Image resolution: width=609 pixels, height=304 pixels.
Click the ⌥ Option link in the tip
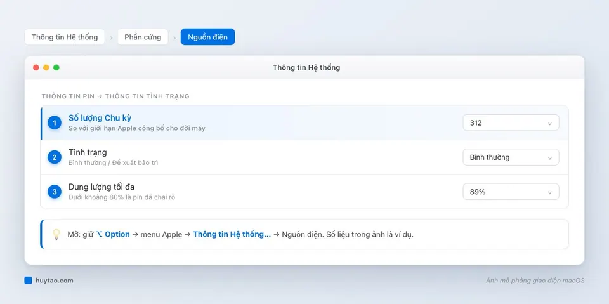(113, 234)
